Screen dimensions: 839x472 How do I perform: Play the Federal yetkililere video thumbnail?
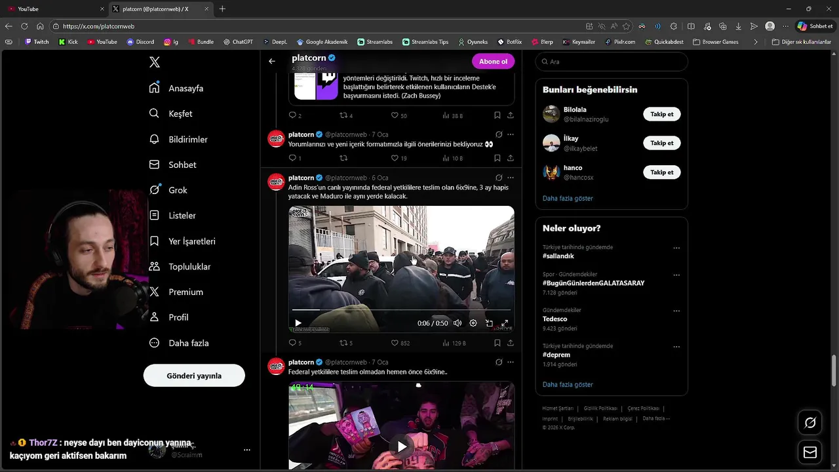[401, 446]
